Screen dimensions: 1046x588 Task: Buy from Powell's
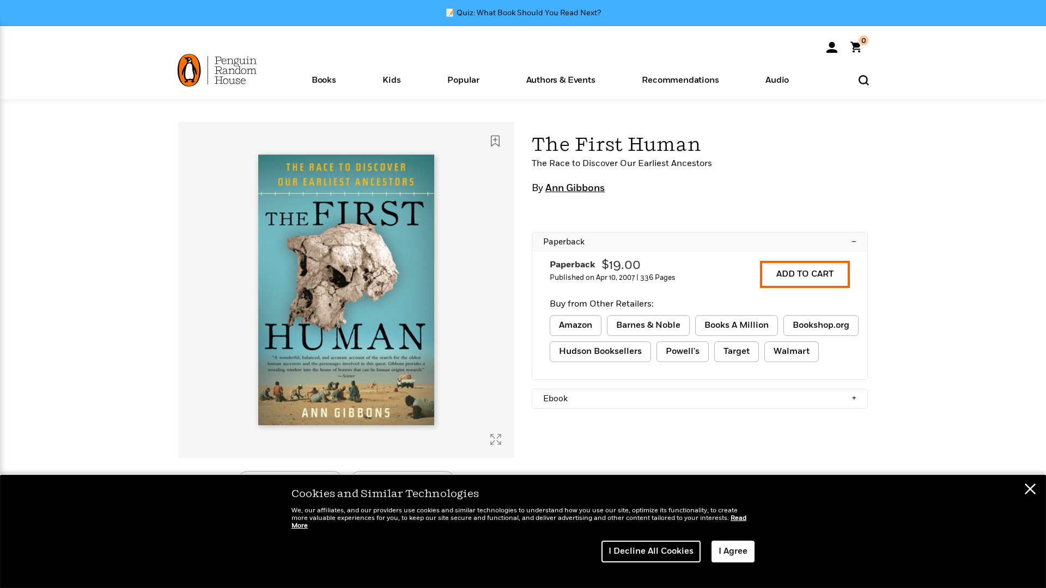(x=683, y=352)
